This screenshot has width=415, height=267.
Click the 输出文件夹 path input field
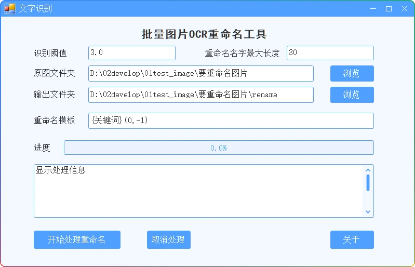coord(201,95)
